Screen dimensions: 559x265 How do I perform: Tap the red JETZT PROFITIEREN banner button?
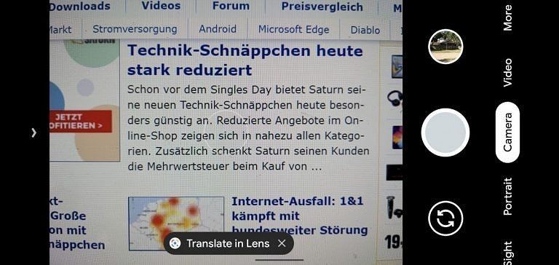pos(81,122)
